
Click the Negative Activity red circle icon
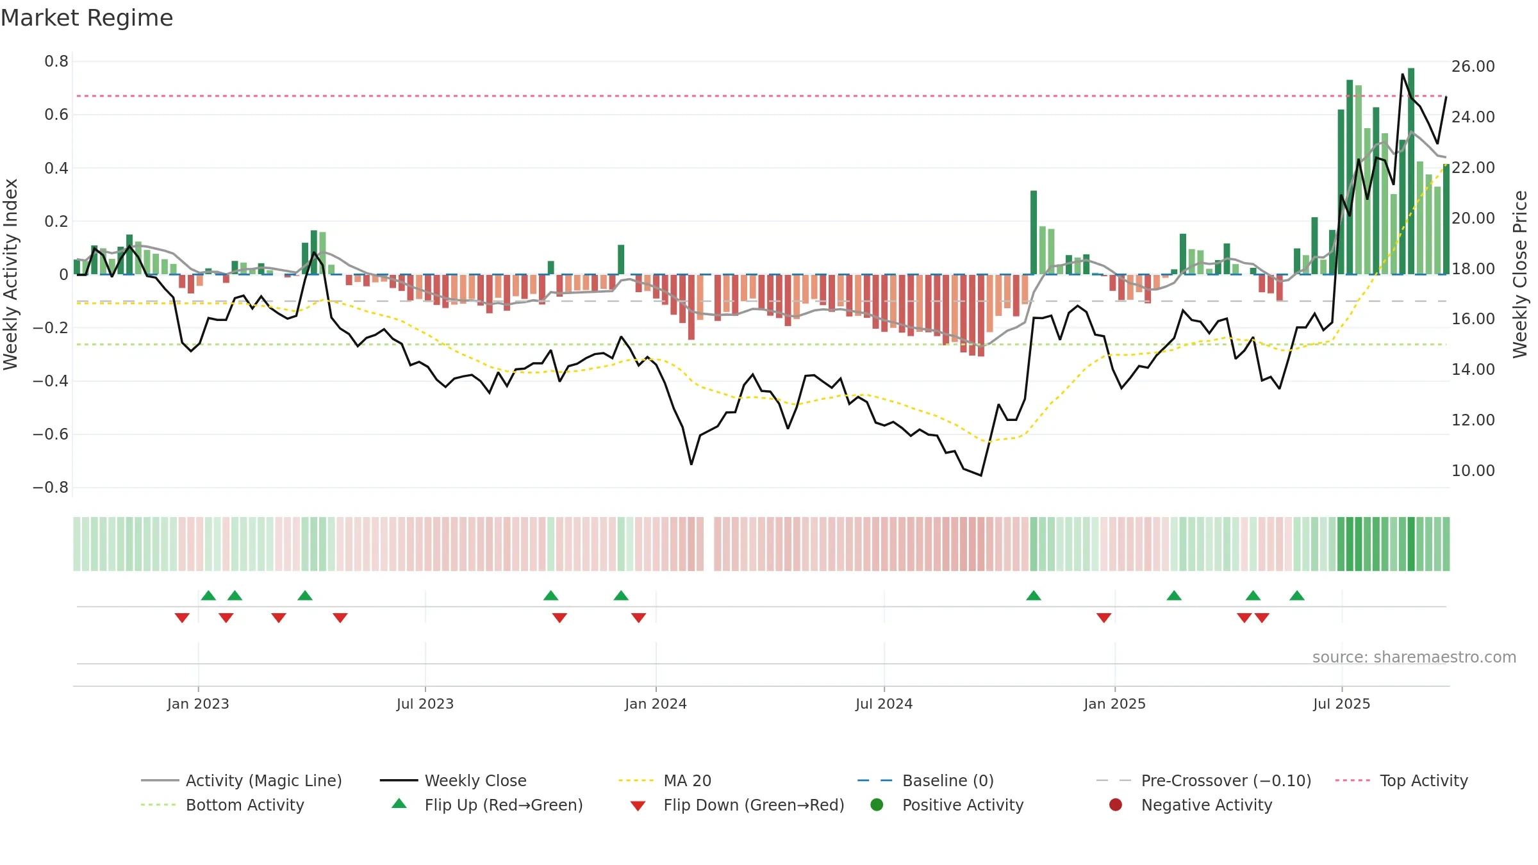pyautogui.click(x=1116, y=805)
